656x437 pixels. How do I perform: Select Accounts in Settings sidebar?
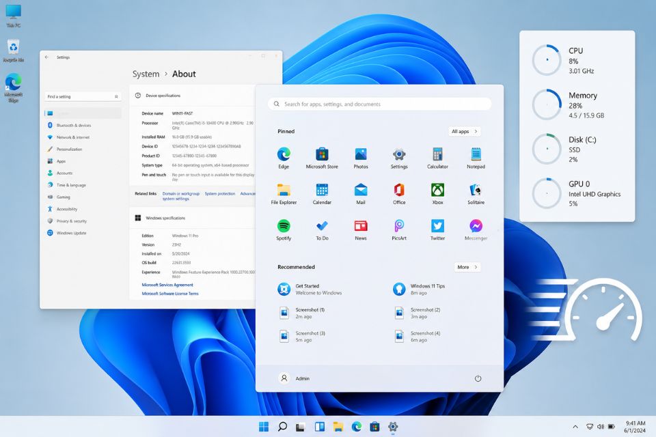coord(83,173)
